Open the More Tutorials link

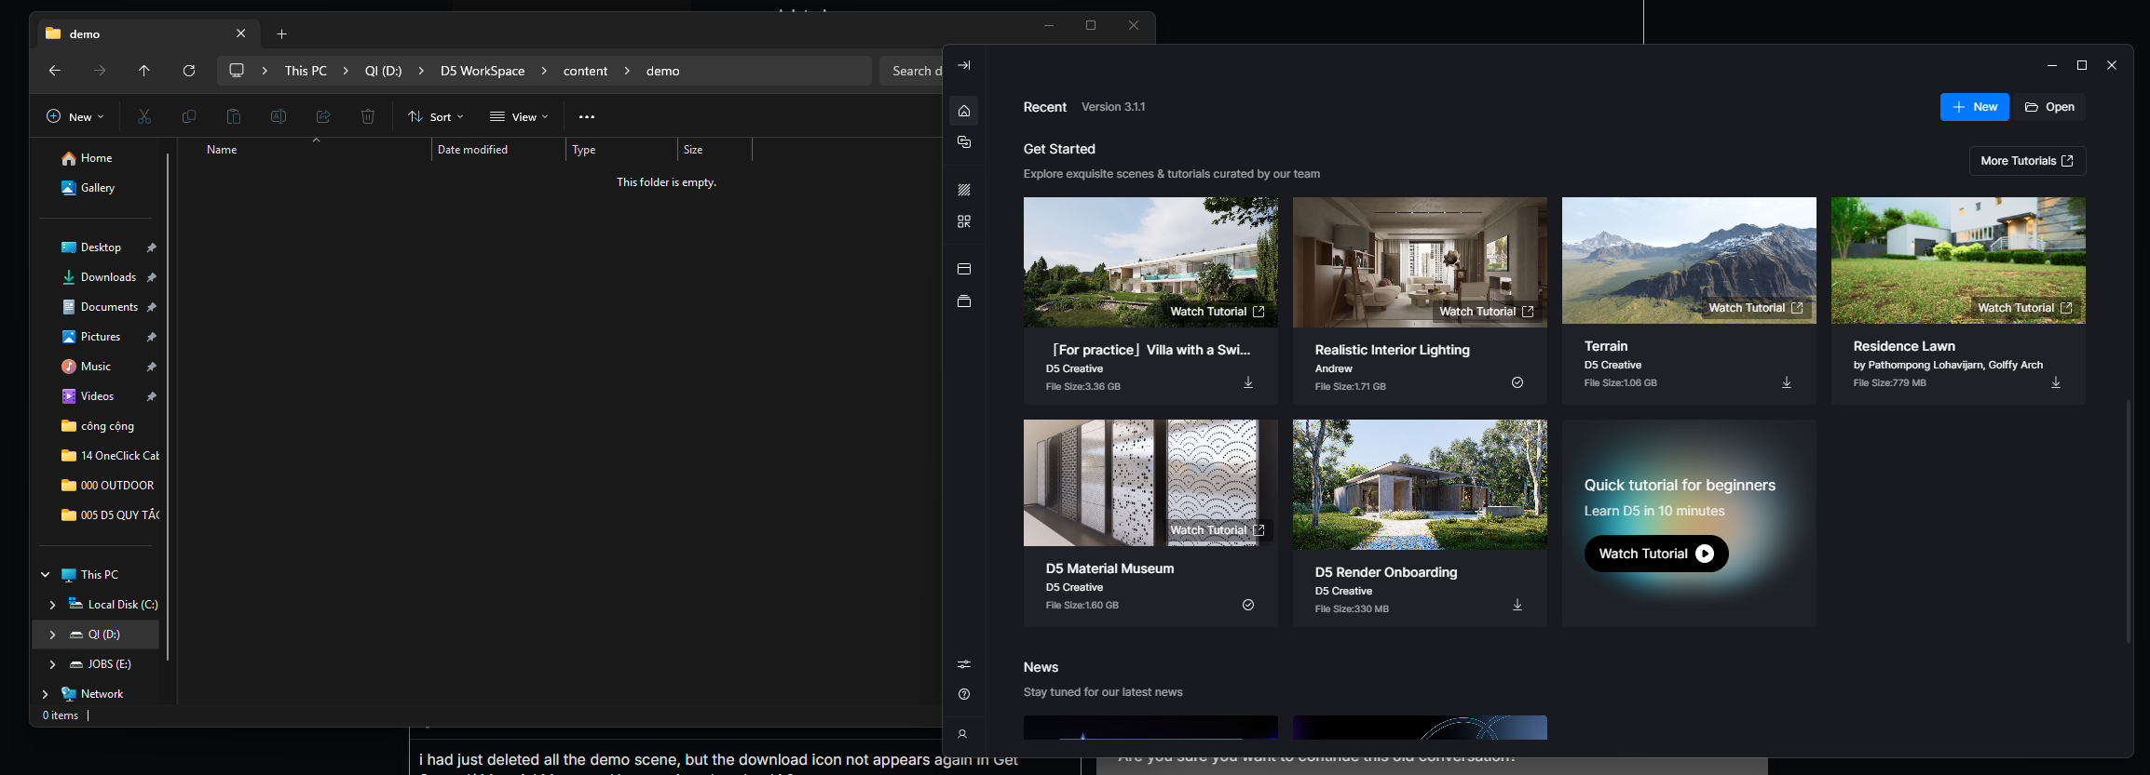[2027, 161]
